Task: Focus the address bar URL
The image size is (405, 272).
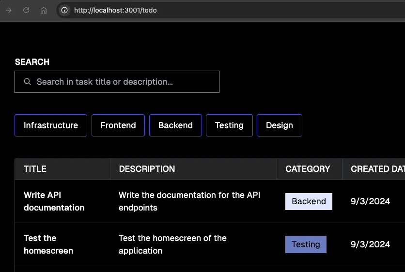Action: coord(115,10)
